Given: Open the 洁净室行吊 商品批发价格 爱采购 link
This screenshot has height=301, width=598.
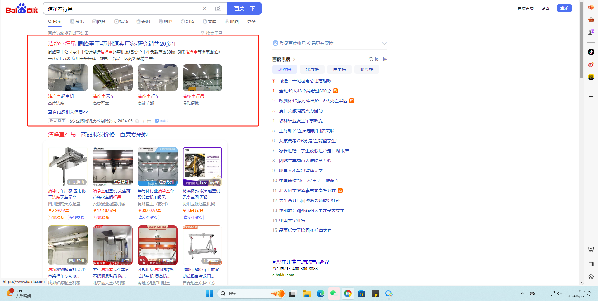Looking at the screenshot, I should (98, 134).
